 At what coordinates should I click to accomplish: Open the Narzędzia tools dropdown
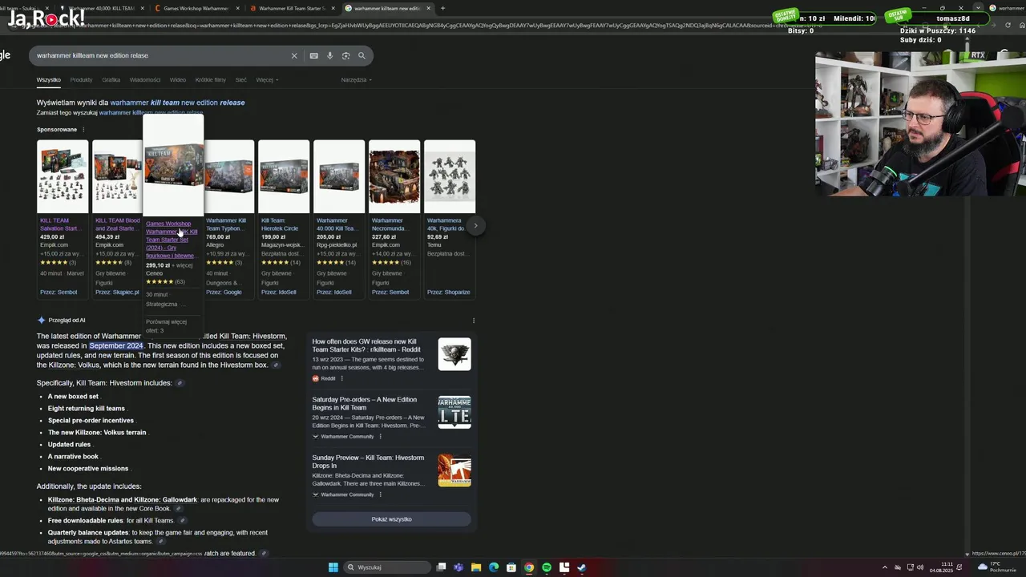coord(357,80)
